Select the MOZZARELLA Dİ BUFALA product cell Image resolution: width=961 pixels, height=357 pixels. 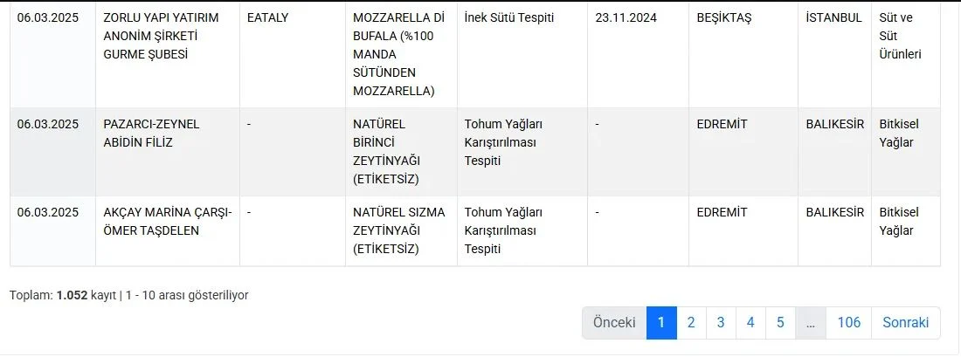tap(402, 54)
